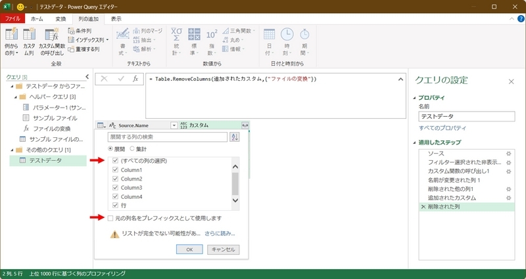The image size is (526, 279).
Task: Enable 元の列名をプレフィックスとして使用します checkbox
Action: click(x=110, y=218)
